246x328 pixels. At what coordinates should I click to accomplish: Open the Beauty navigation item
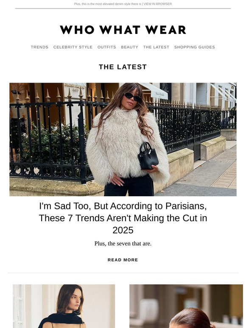coord(130,47)
